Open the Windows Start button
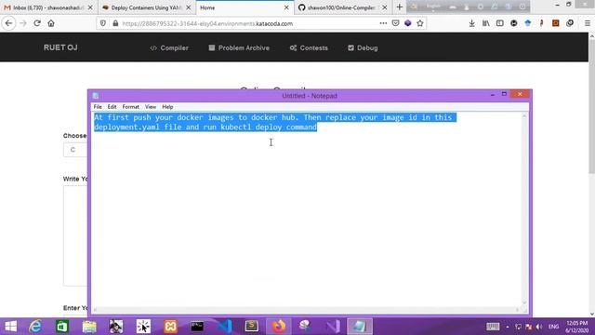This screenshot has width=595, height=335. coord(10,327)
